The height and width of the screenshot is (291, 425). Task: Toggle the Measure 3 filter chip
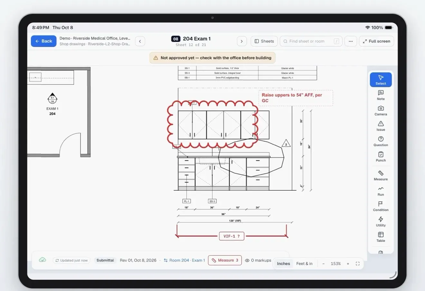pos(225,260)
